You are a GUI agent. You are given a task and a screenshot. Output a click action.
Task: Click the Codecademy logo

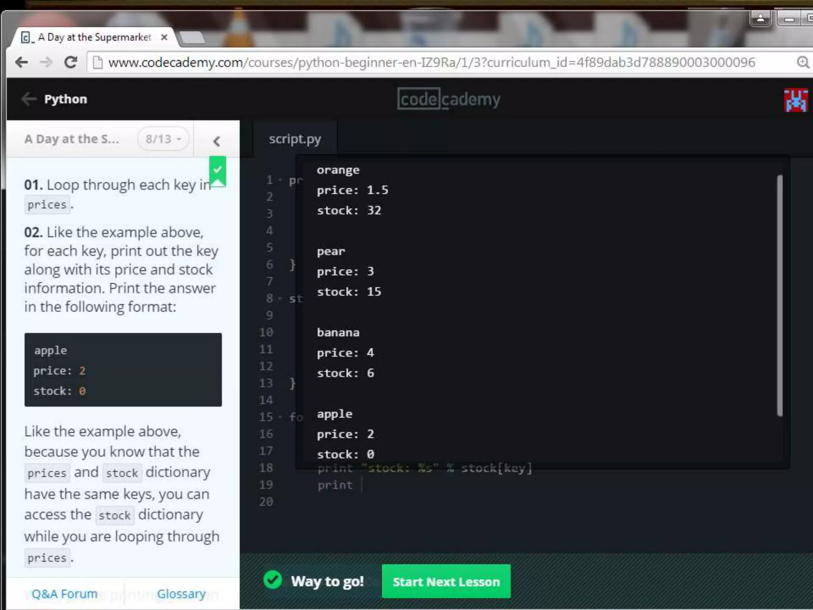point(449,99)
